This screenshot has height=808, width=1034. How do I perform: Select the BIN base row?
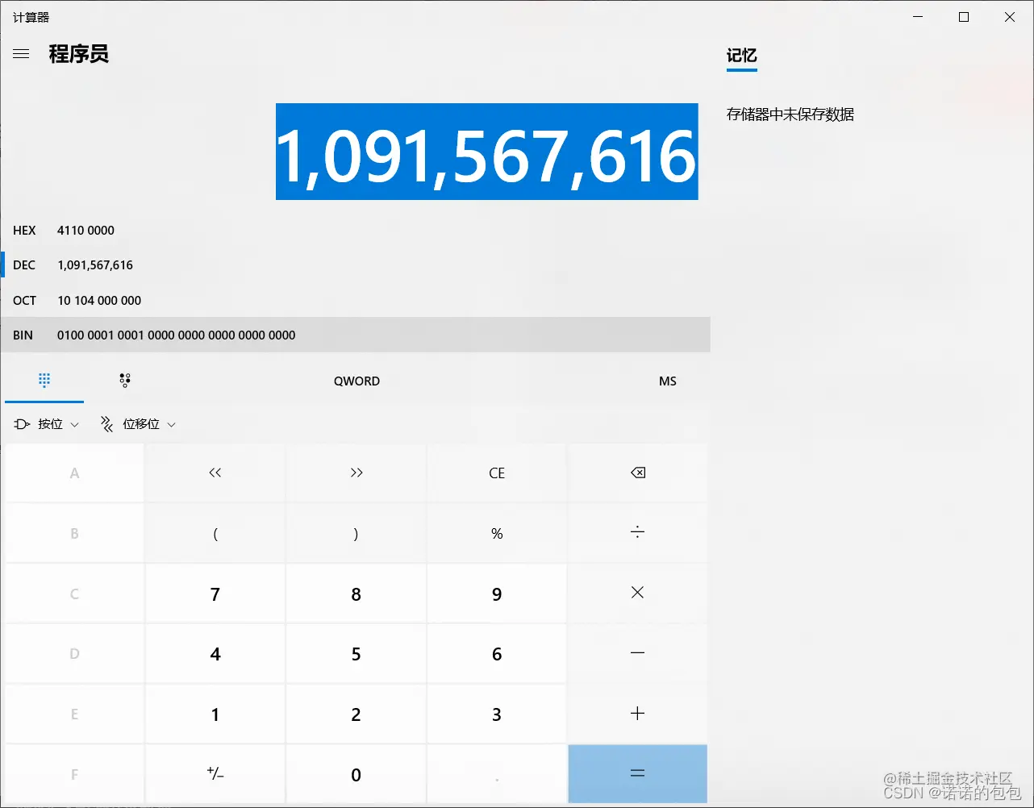pyautogui.click(x=356, y=335)
